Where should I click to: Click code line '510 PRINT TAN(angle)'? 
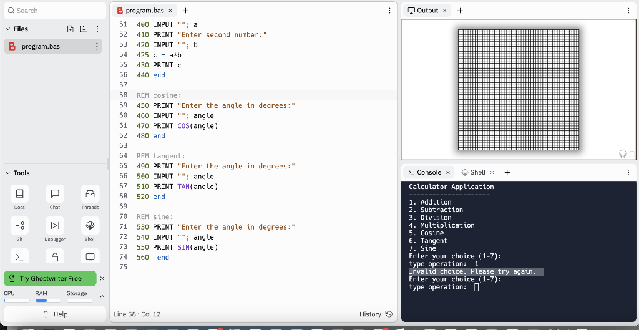coord(177,187)
